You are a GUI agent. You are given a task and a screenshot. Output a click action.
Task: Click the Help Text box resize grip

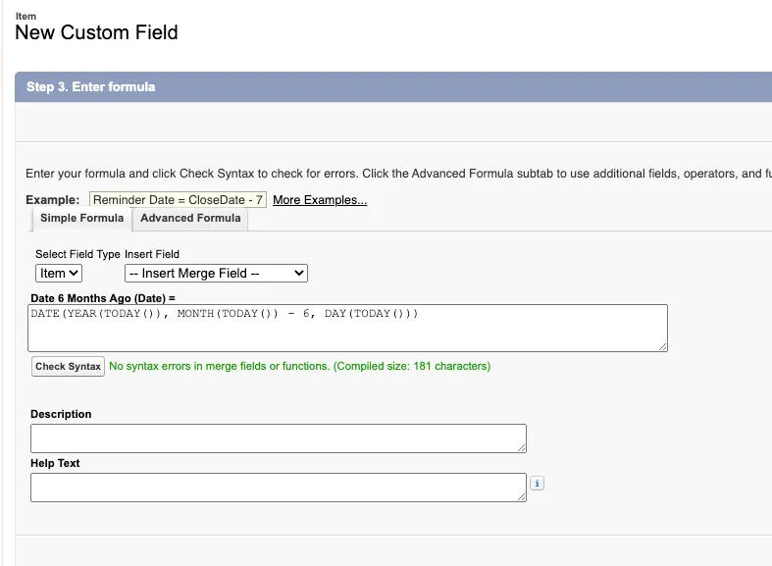pos(522,497)
